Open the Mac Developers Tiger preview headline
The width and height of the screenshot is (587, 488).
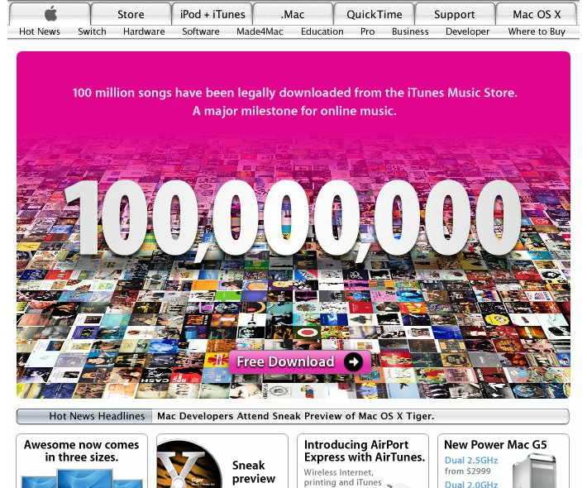click(x=295, y=416)
